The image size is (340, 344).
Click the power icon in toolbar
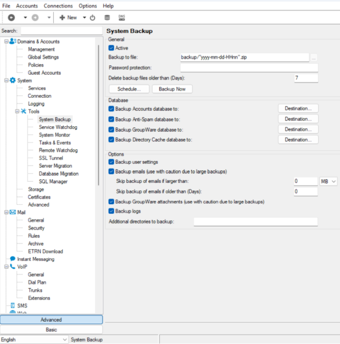[x=93, y=18]
